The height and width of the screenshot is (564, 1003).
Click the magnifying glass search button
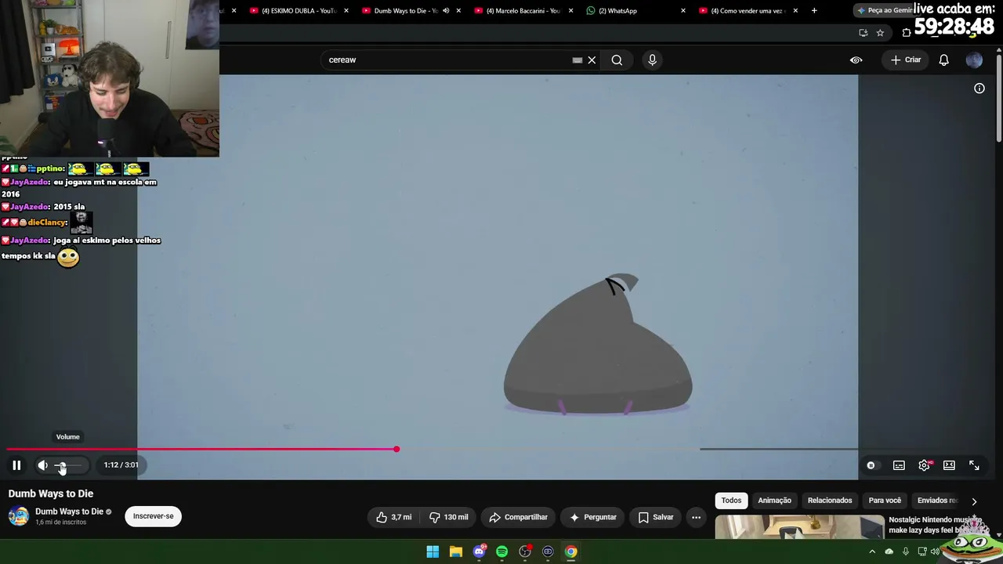tap(617, 60)
